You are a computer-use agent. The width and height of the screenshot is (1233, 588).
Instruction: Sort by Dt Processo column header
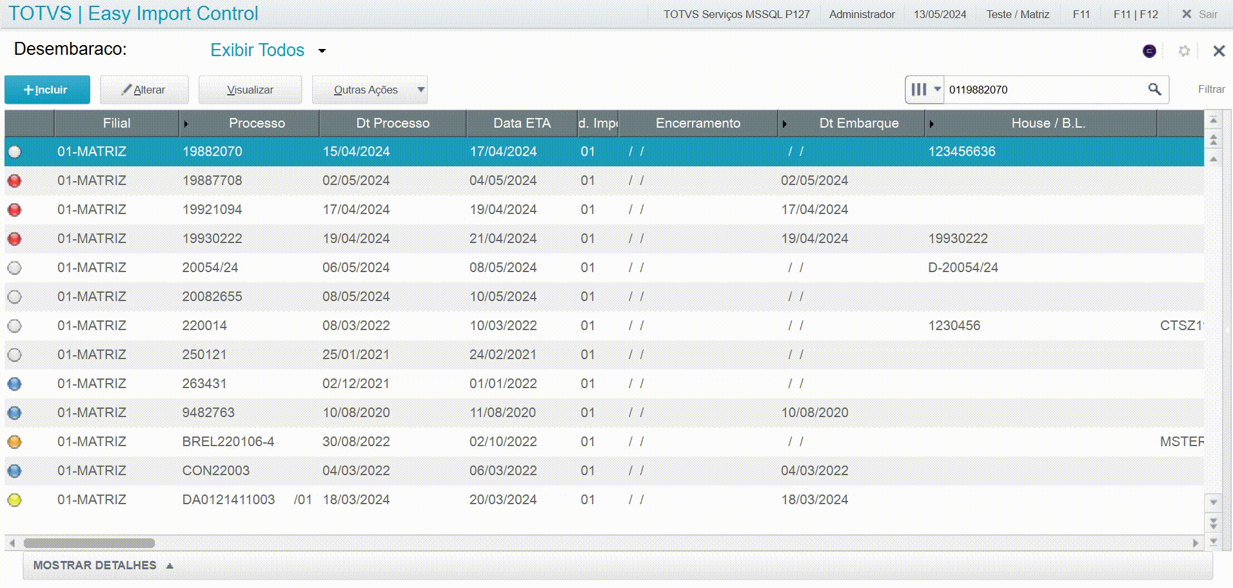pos(393,123)
